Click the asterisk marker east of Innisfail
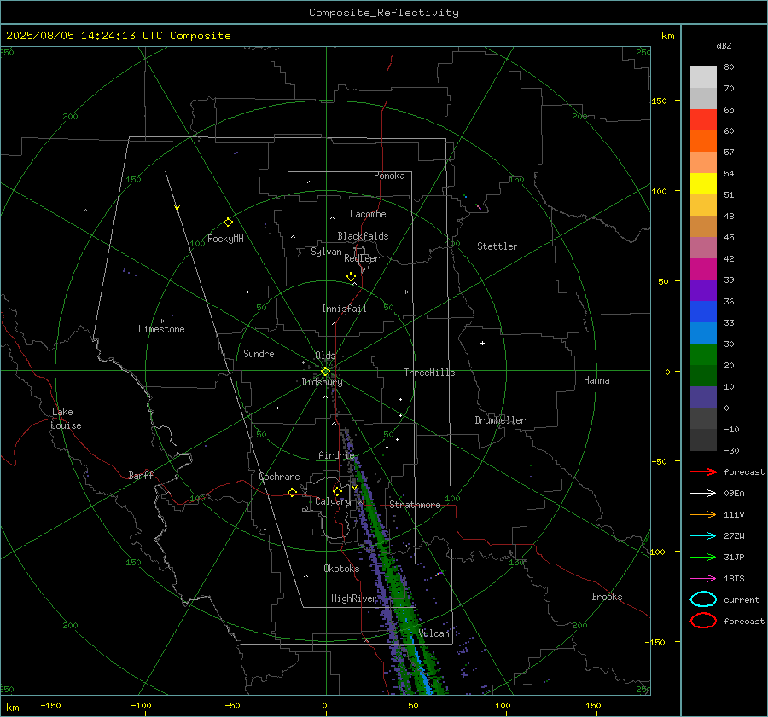 (405, 292)
